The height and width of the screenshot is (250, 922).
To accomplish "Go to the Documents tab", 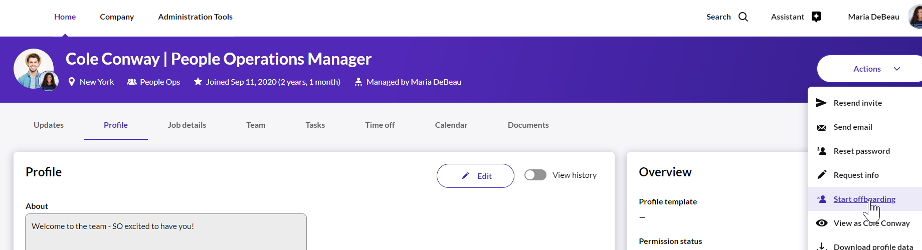I will 528,125.
